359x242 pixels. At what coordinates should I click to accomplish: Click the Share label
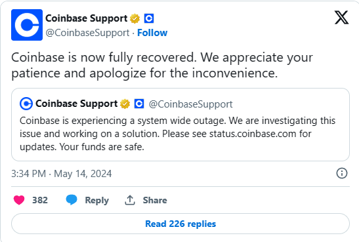tap(155, 201)
